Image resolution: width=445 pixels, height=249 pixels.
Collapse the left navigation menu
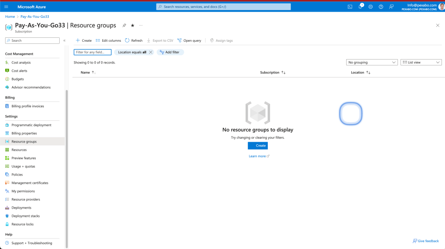click(64, 40)
